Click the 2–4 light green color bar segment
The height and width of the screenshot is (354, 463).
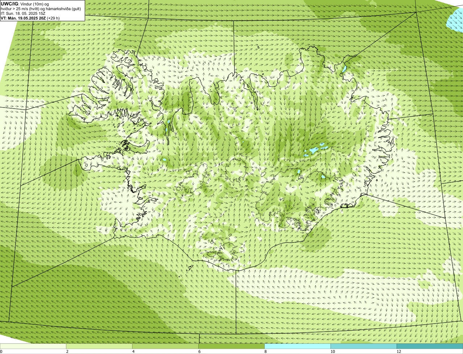point(99,346)
